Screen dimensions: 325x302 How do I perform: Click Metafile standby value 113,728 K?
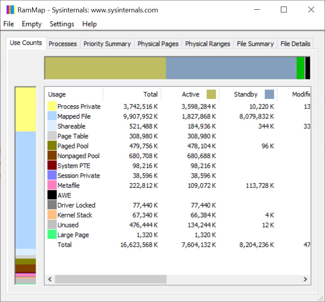[260, 185]
